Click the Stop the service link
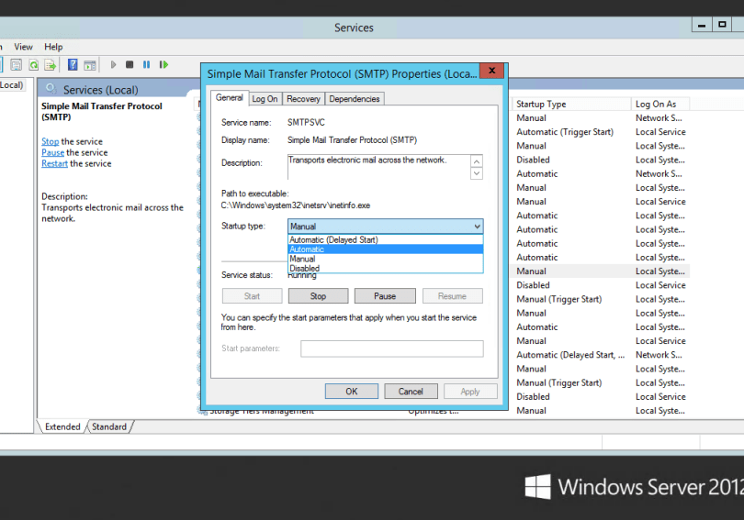Viewport: 744px width, 520px height. pyautogui.click(x=50, y=141)
